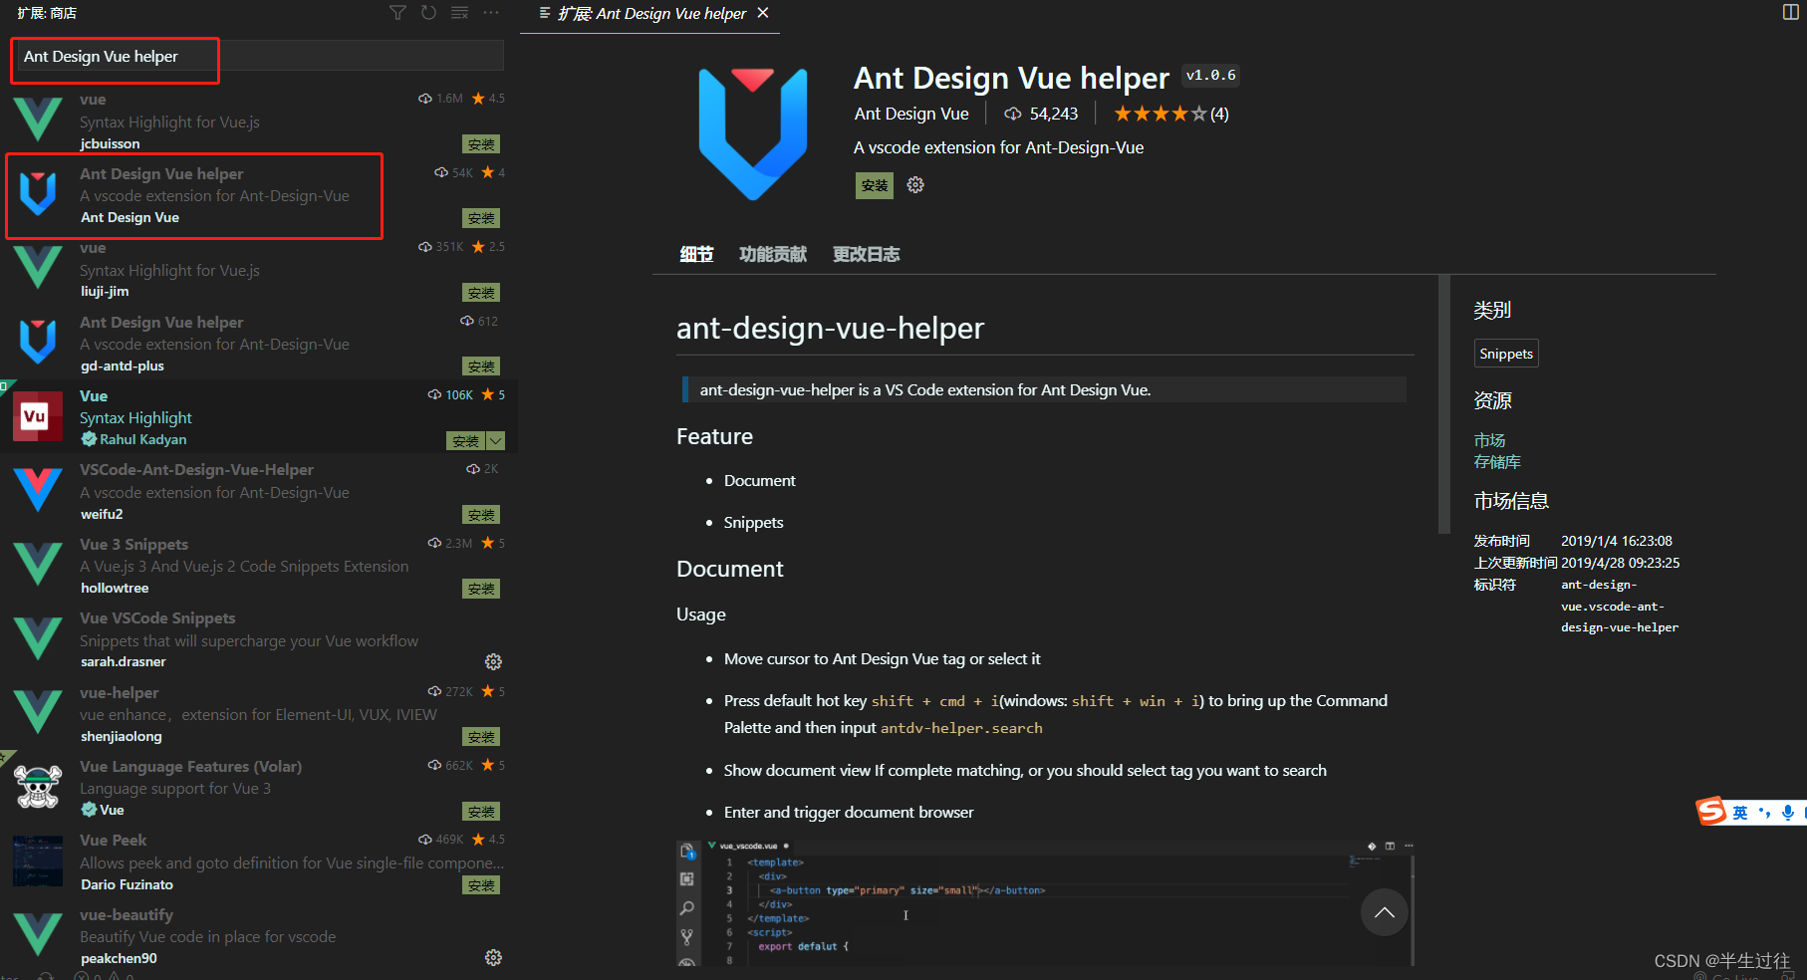
Task: Toggle Sogou input to English mode
Action: (1740, 811)
